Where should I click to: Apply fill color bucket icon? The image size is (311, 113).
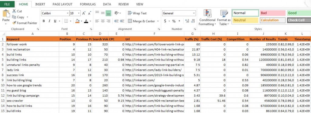77,21
